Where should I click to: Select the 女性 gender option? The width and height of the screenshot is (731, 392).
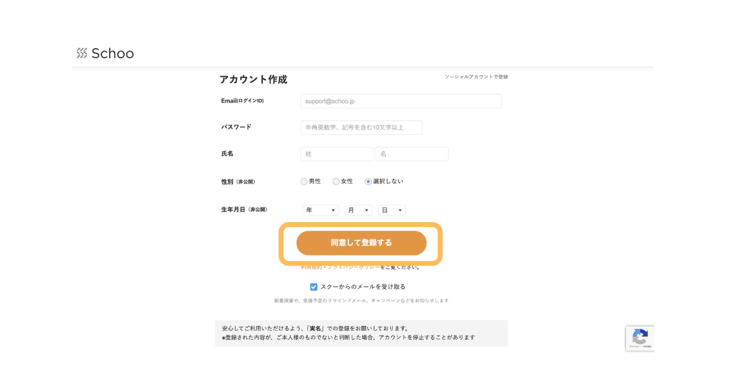[336, 182]
